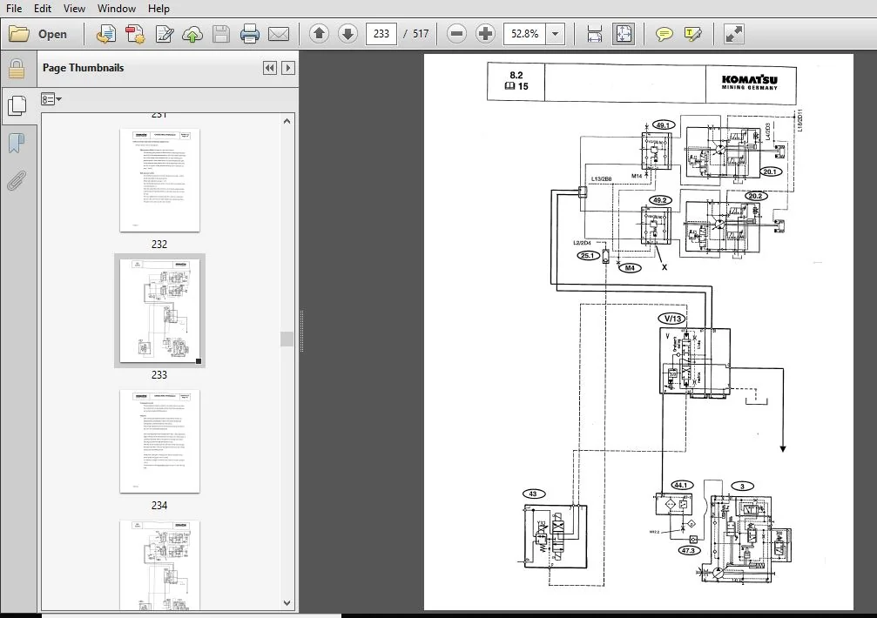Click the upload to cloud icon
Image resolution: width=877 pixels, height=618 pixels.
coord(192,34)
